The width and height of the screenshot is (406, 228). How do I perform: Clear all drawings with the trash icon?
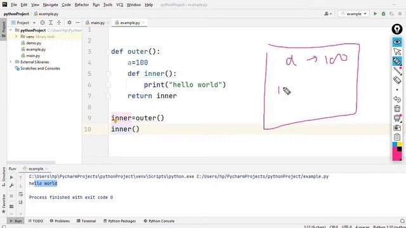tap(397, 108)
